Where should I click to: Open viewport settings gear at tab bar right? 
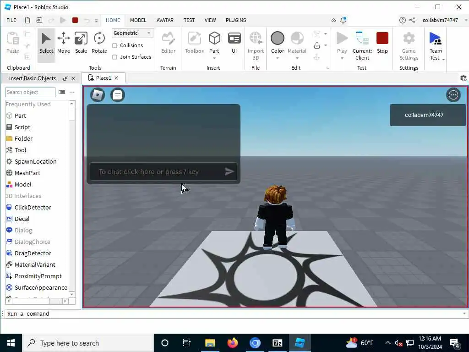[x=464, y=78]
